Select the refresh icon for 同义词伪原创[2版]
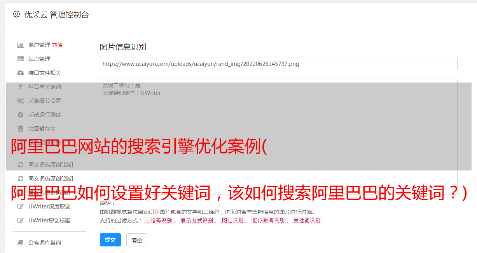The height and width of the screenshot is (253, 477). pos(21,179)
